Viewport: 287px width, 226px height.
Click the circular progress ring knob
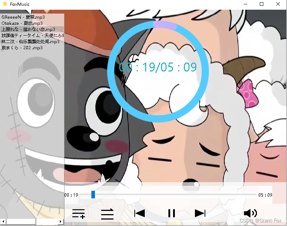[165, 25]
